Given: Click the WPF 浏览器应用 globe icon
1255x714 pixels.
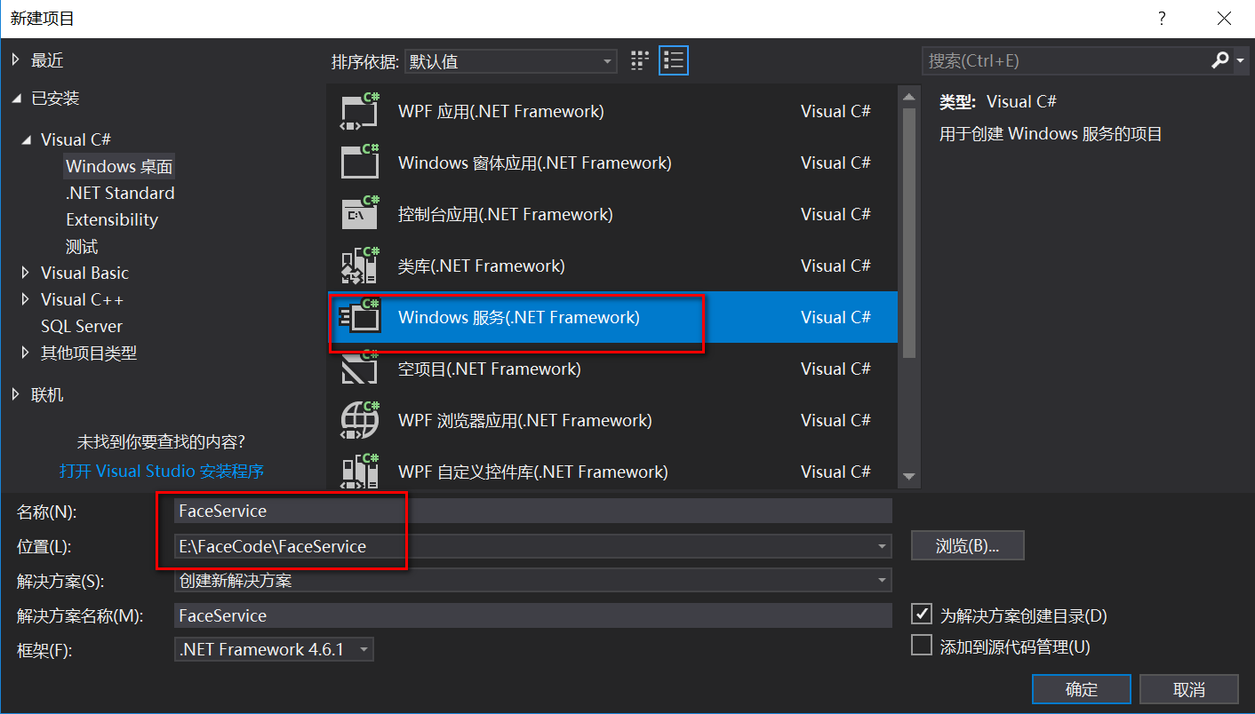Looking at the screenshot, I should [361, 421].
